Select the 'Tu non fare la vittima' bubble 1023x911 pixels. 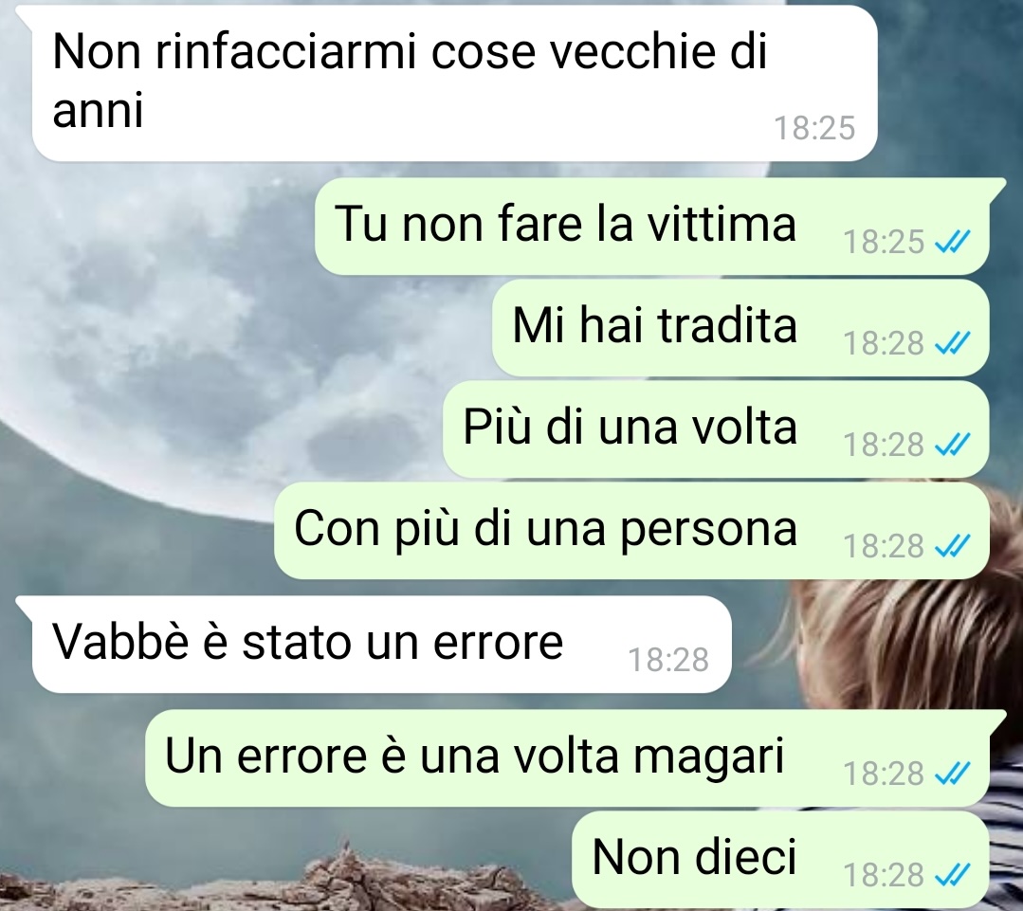pos(651,226)
